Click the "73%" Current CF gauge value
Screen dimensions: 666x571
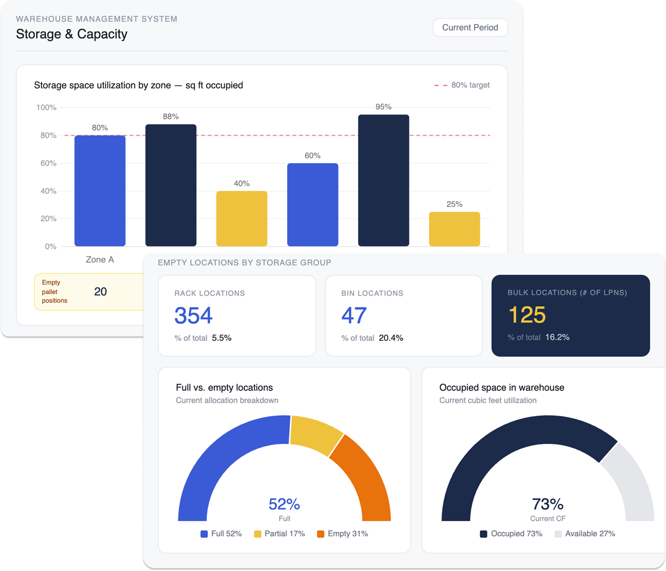tap(548, 504)
